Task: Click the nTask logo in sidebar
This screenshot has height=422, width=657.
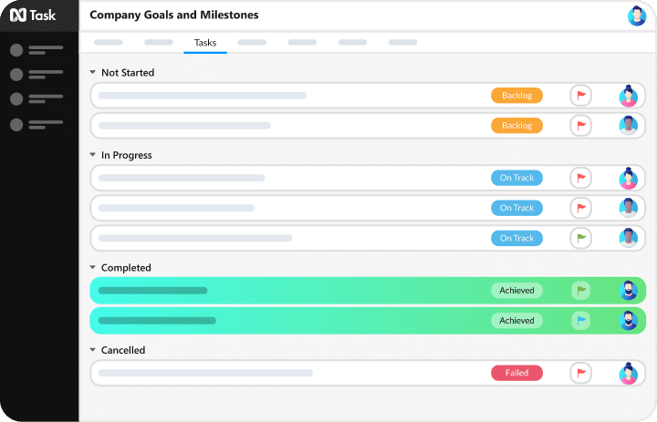Action: (33, 15)
